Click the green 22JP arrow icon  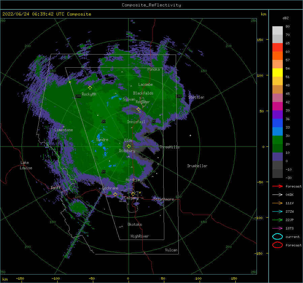coord(277,220)
